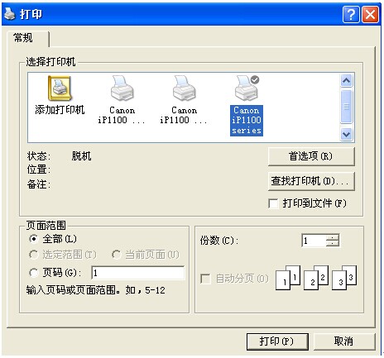Click the help question mark icon in title bar

click(x=351, y=14)
